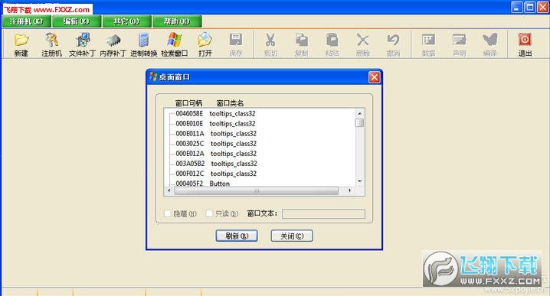
Task: Select row 003A05B2 tooltips_class32
Action: (216, 163)
